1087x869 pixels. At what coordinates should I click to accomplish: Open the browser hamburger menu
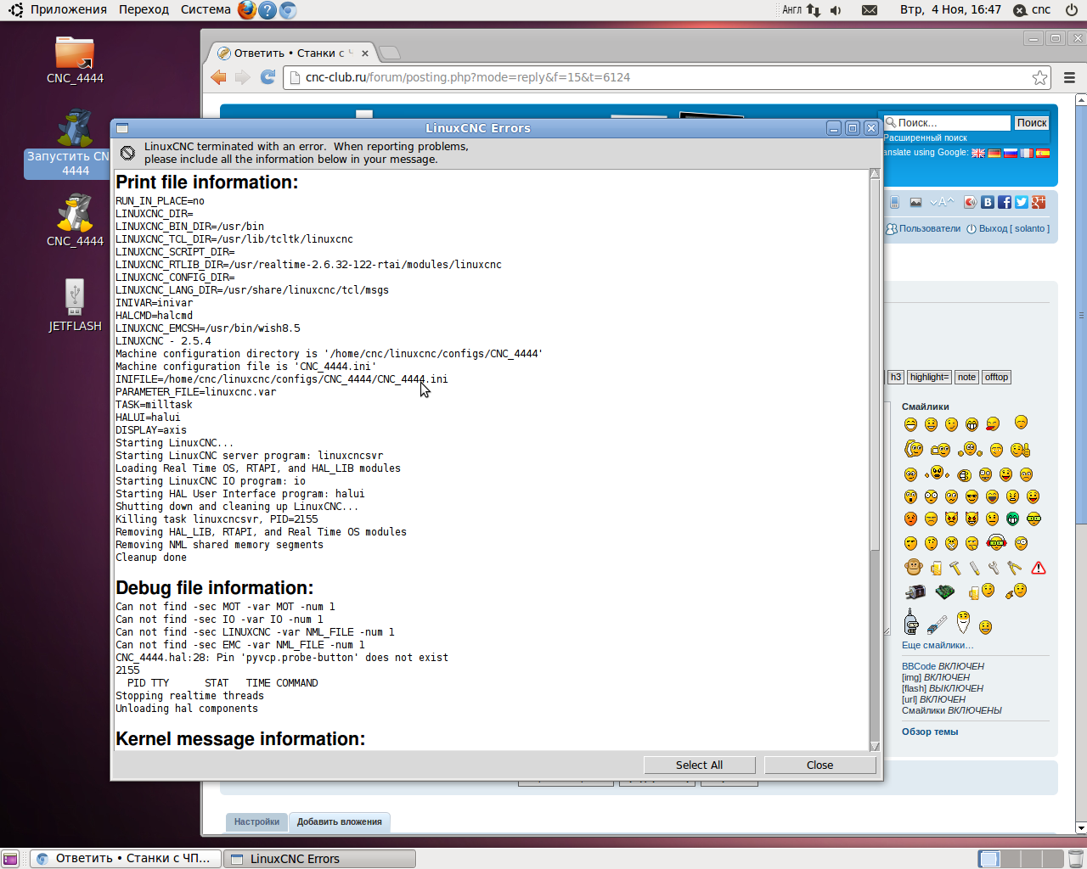pos(1070,77)
